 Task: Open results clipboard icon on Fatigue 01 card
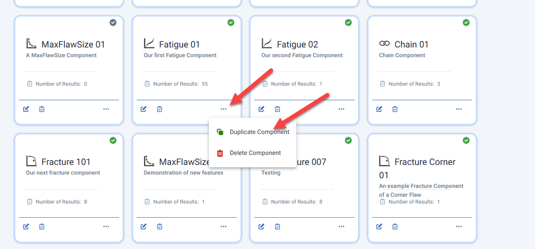(160, 109)
